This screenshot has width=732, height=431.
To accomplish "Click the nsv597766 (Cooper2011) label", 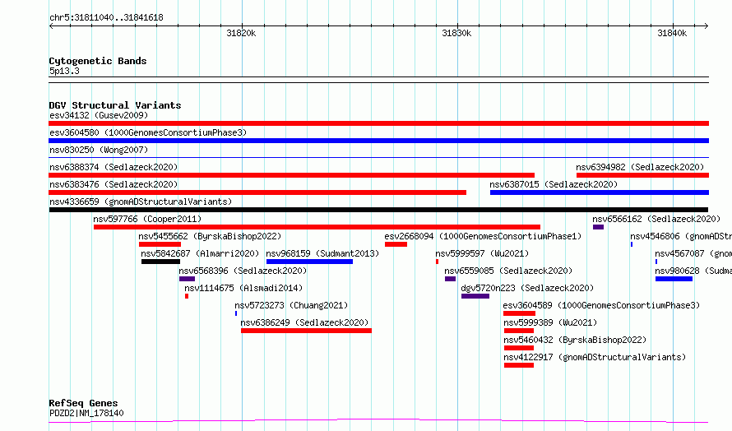I will click(x=147, y=219).
